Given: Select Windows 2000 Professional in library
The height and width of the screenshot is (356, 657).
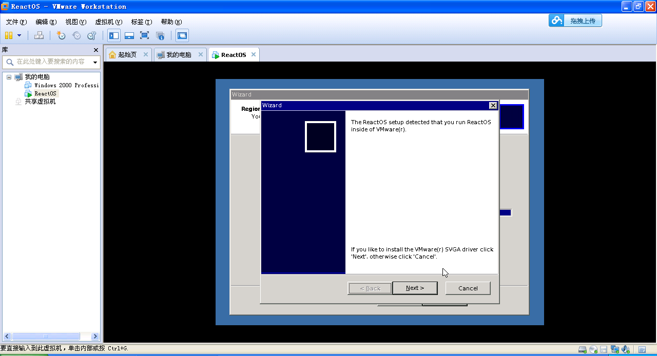Looking at the screenshot, I should coord(66,85).
